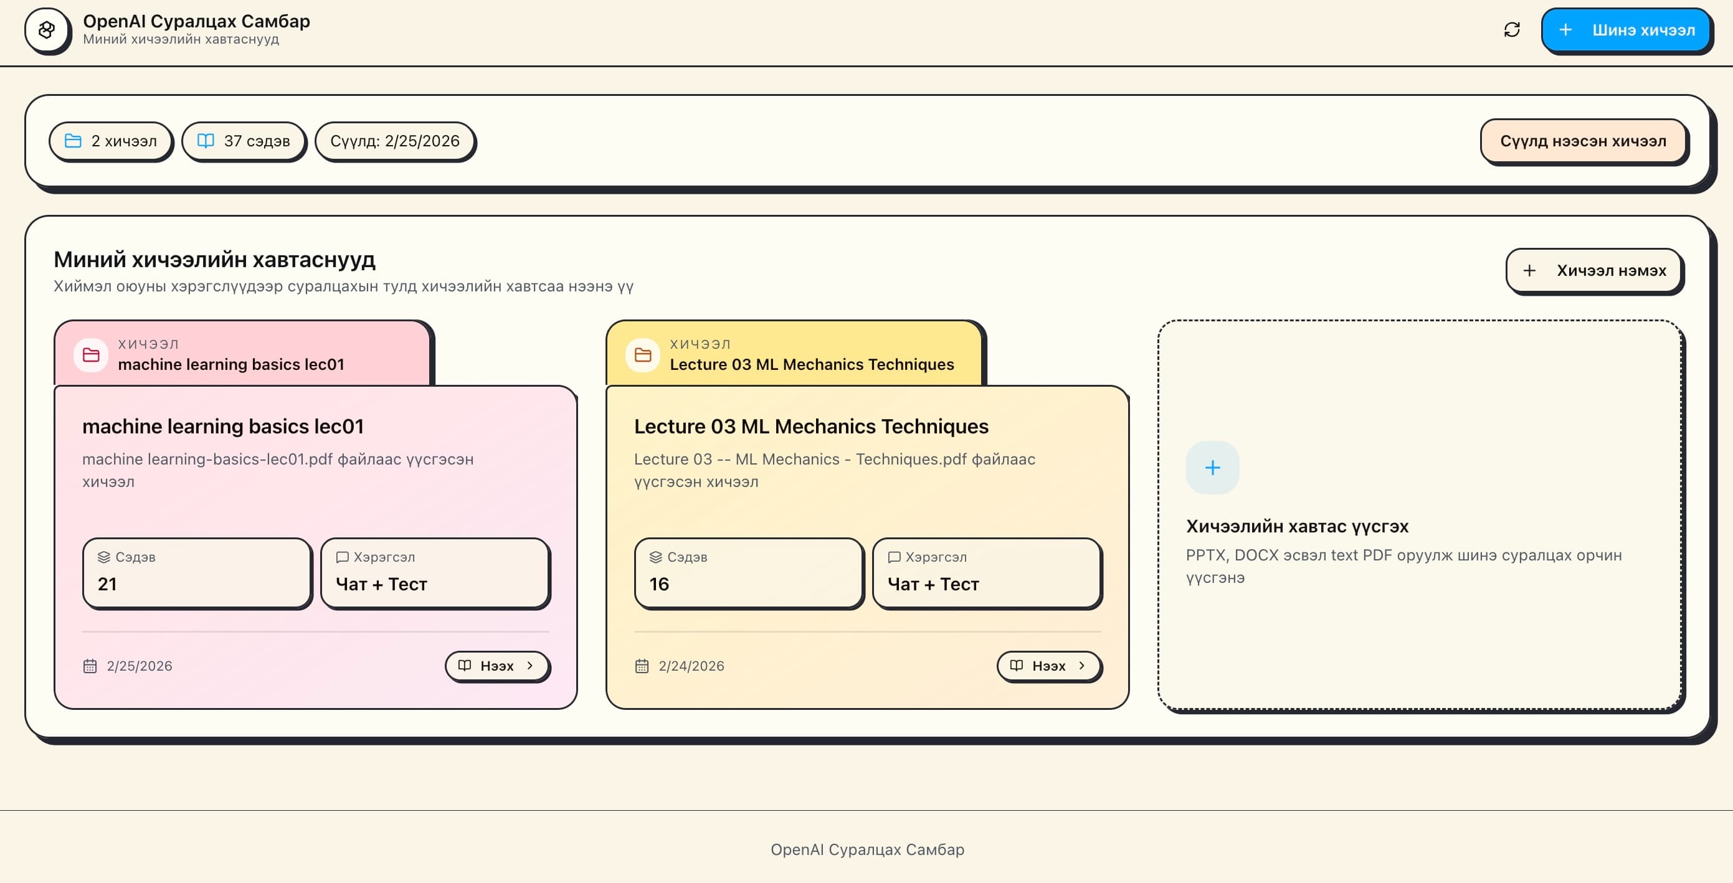Click the OpenAI logo icon in header

[x=47, y=31]
